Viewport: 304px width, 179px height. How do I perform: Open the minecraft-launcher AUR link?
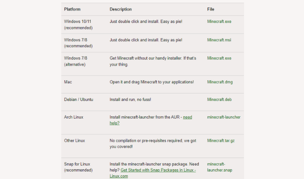[224, 117]
